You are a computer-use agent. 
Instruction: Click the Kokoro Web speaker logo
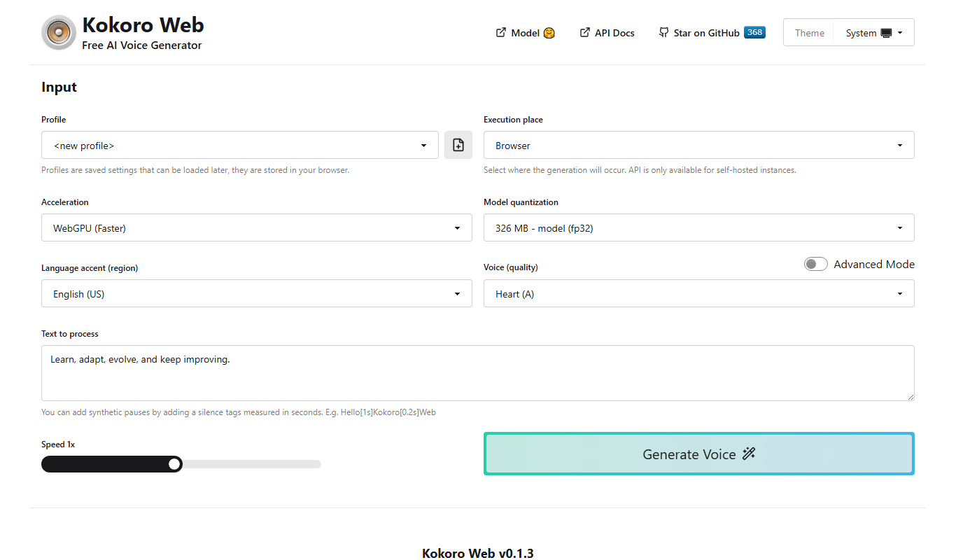59,33
